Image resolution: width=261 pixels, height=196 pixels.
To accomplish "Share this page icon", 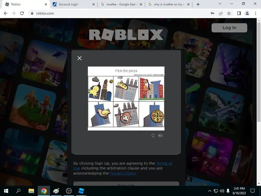I will (x=221, y=13).
